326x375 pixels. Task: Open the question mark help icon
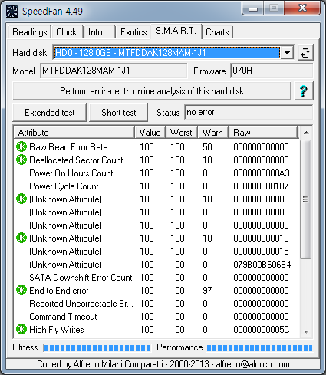coord(304,91)
